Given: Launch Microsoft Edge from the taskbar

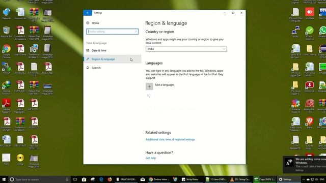Looking at the screenshot, I should (x=101, y=179).
